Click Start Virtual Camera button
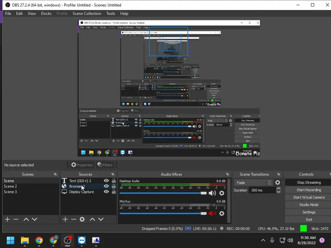The image size is (331, 248). pos(309,197)
